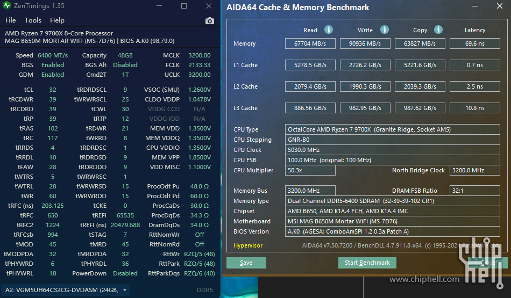Click tREFI value 65535
This screenshot has height=298, width=511.
[x=125, y=215]
